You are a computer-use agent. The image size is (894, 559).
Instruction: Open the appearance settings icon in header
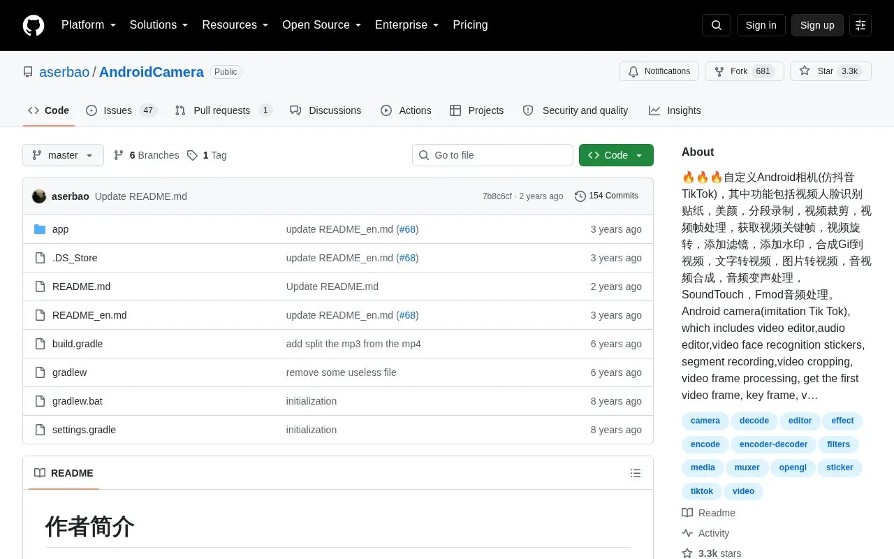click(x=860, y=25)
